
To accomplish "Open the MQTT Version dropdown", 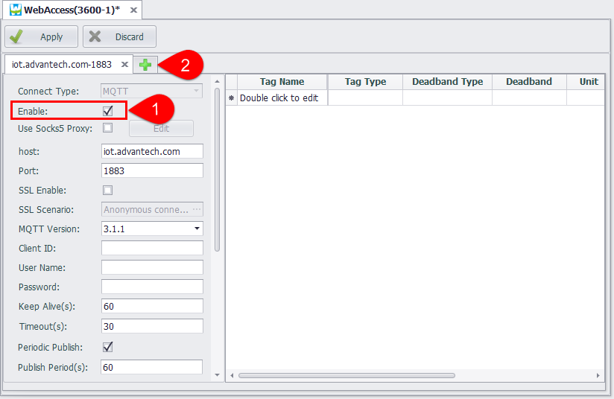I will tap(197, 229).
